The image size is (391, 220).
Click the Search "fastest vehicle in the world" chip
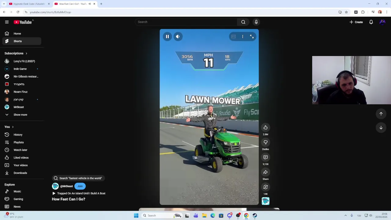[x=78, y=178]
